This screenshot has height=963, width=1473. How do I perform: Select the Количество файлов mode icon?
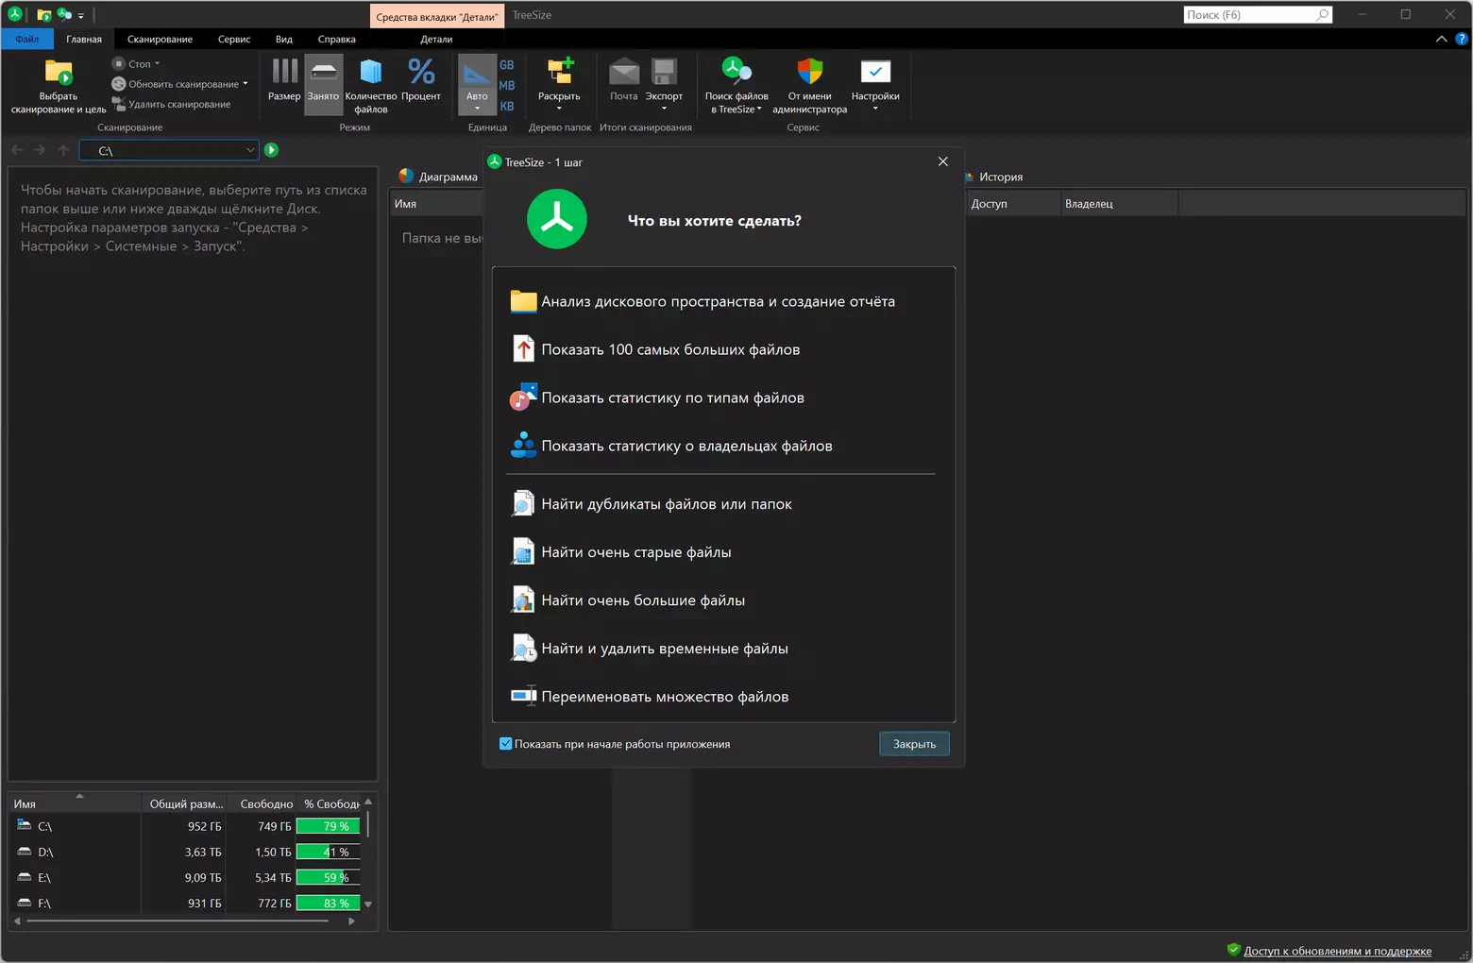pyautogui.click(x=370, y=74)
